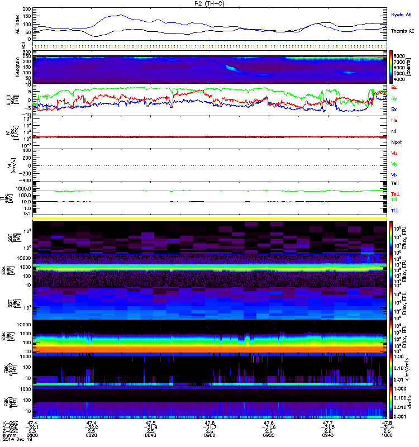Click the black Tell temperature label
The height and width of the screenshot is (447, 419).
pyautogui.click(x=395, y=183)
